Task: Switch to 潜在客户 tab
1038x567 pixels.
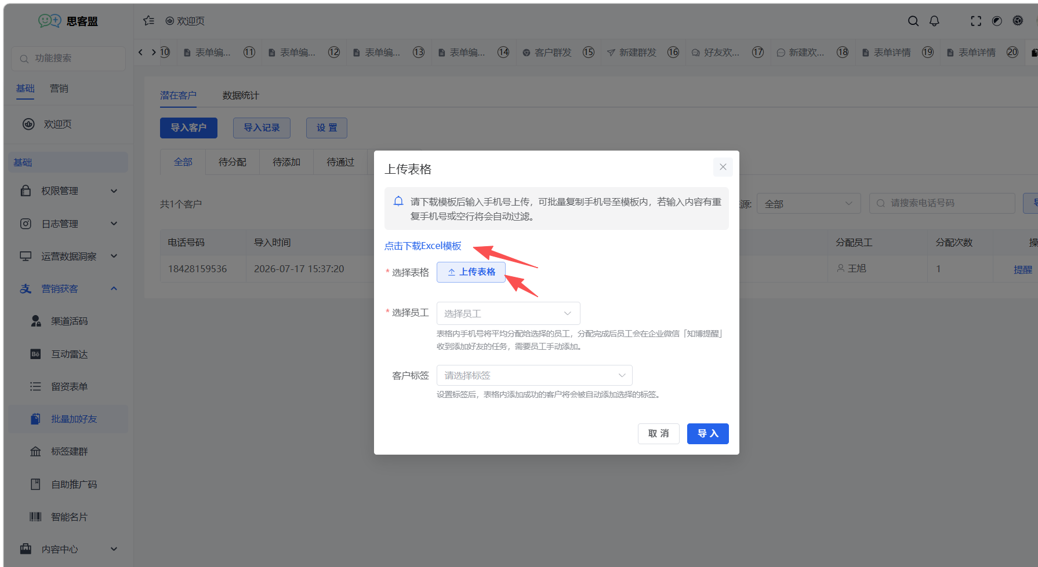Action: [x=178, y=95]
